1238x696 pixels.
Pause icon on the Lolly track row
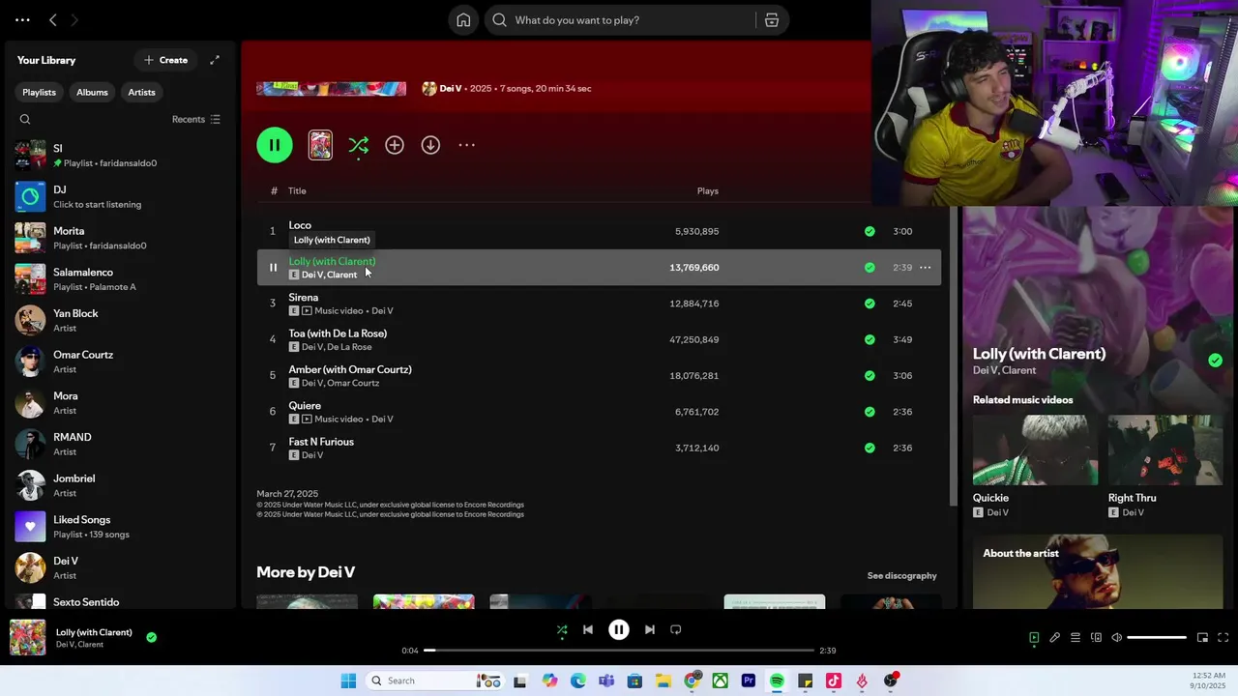click(273, 268)
